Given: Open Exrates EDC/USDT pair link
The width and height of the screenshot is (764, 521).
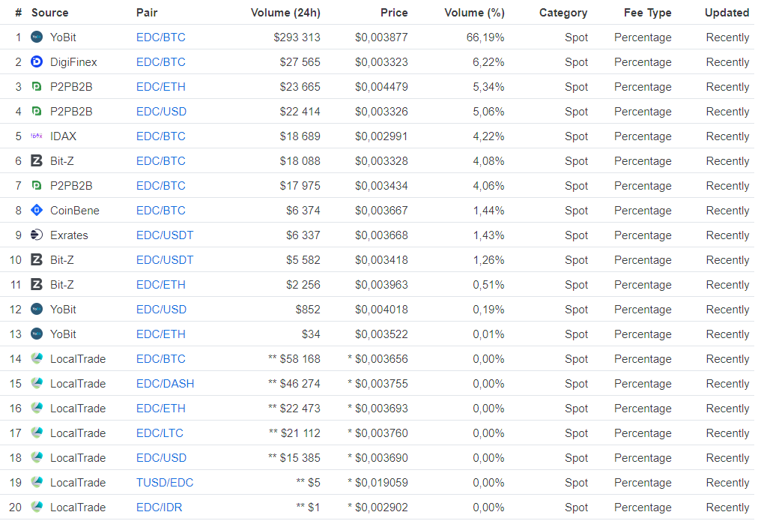Looking at the screenshot, I should tap(165, 235).
